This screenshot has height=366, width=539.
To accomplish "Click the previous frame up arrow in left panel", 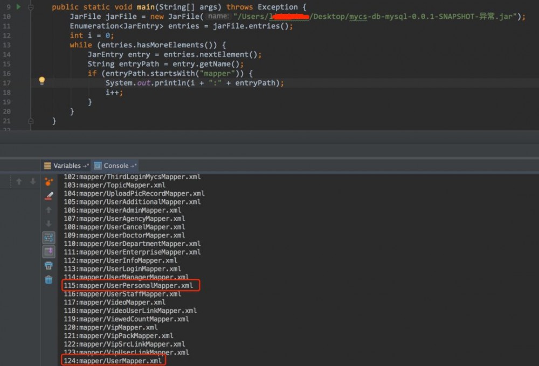I will pos(19,181).
